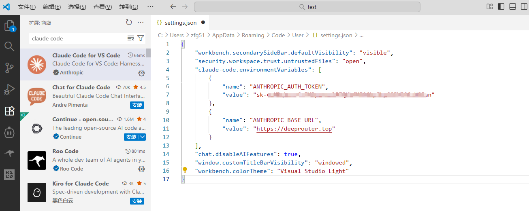529x211 pixels.
Task: Select the Chat for Claude Code extension title
Action: click(81, 87)
